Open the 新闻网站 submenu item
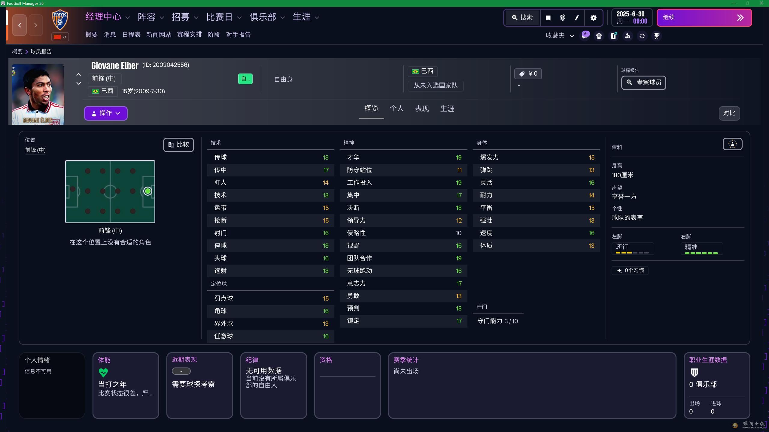The width and height of the screenshot is (769, 432). [159, 35]
